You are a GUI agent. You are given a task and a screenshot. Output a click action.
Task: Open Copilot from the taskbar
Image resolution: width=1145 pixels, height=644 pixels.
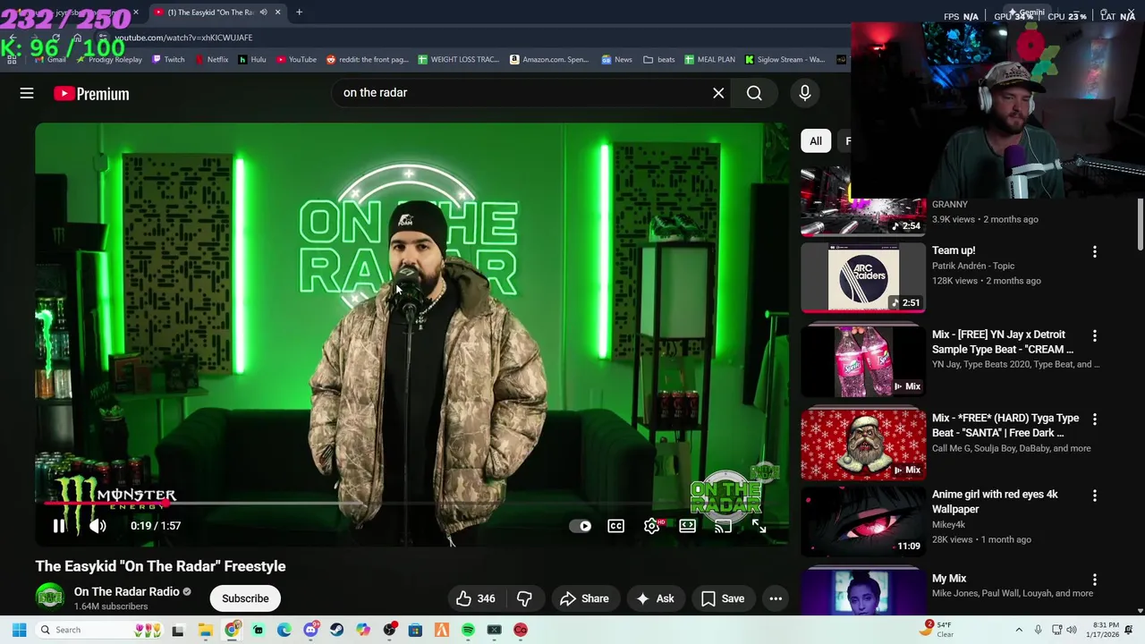pyautogui.click(x=363, y=630)
